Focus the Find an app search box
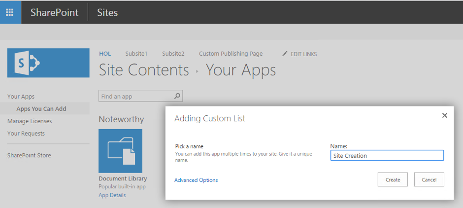 click(136, 96)
